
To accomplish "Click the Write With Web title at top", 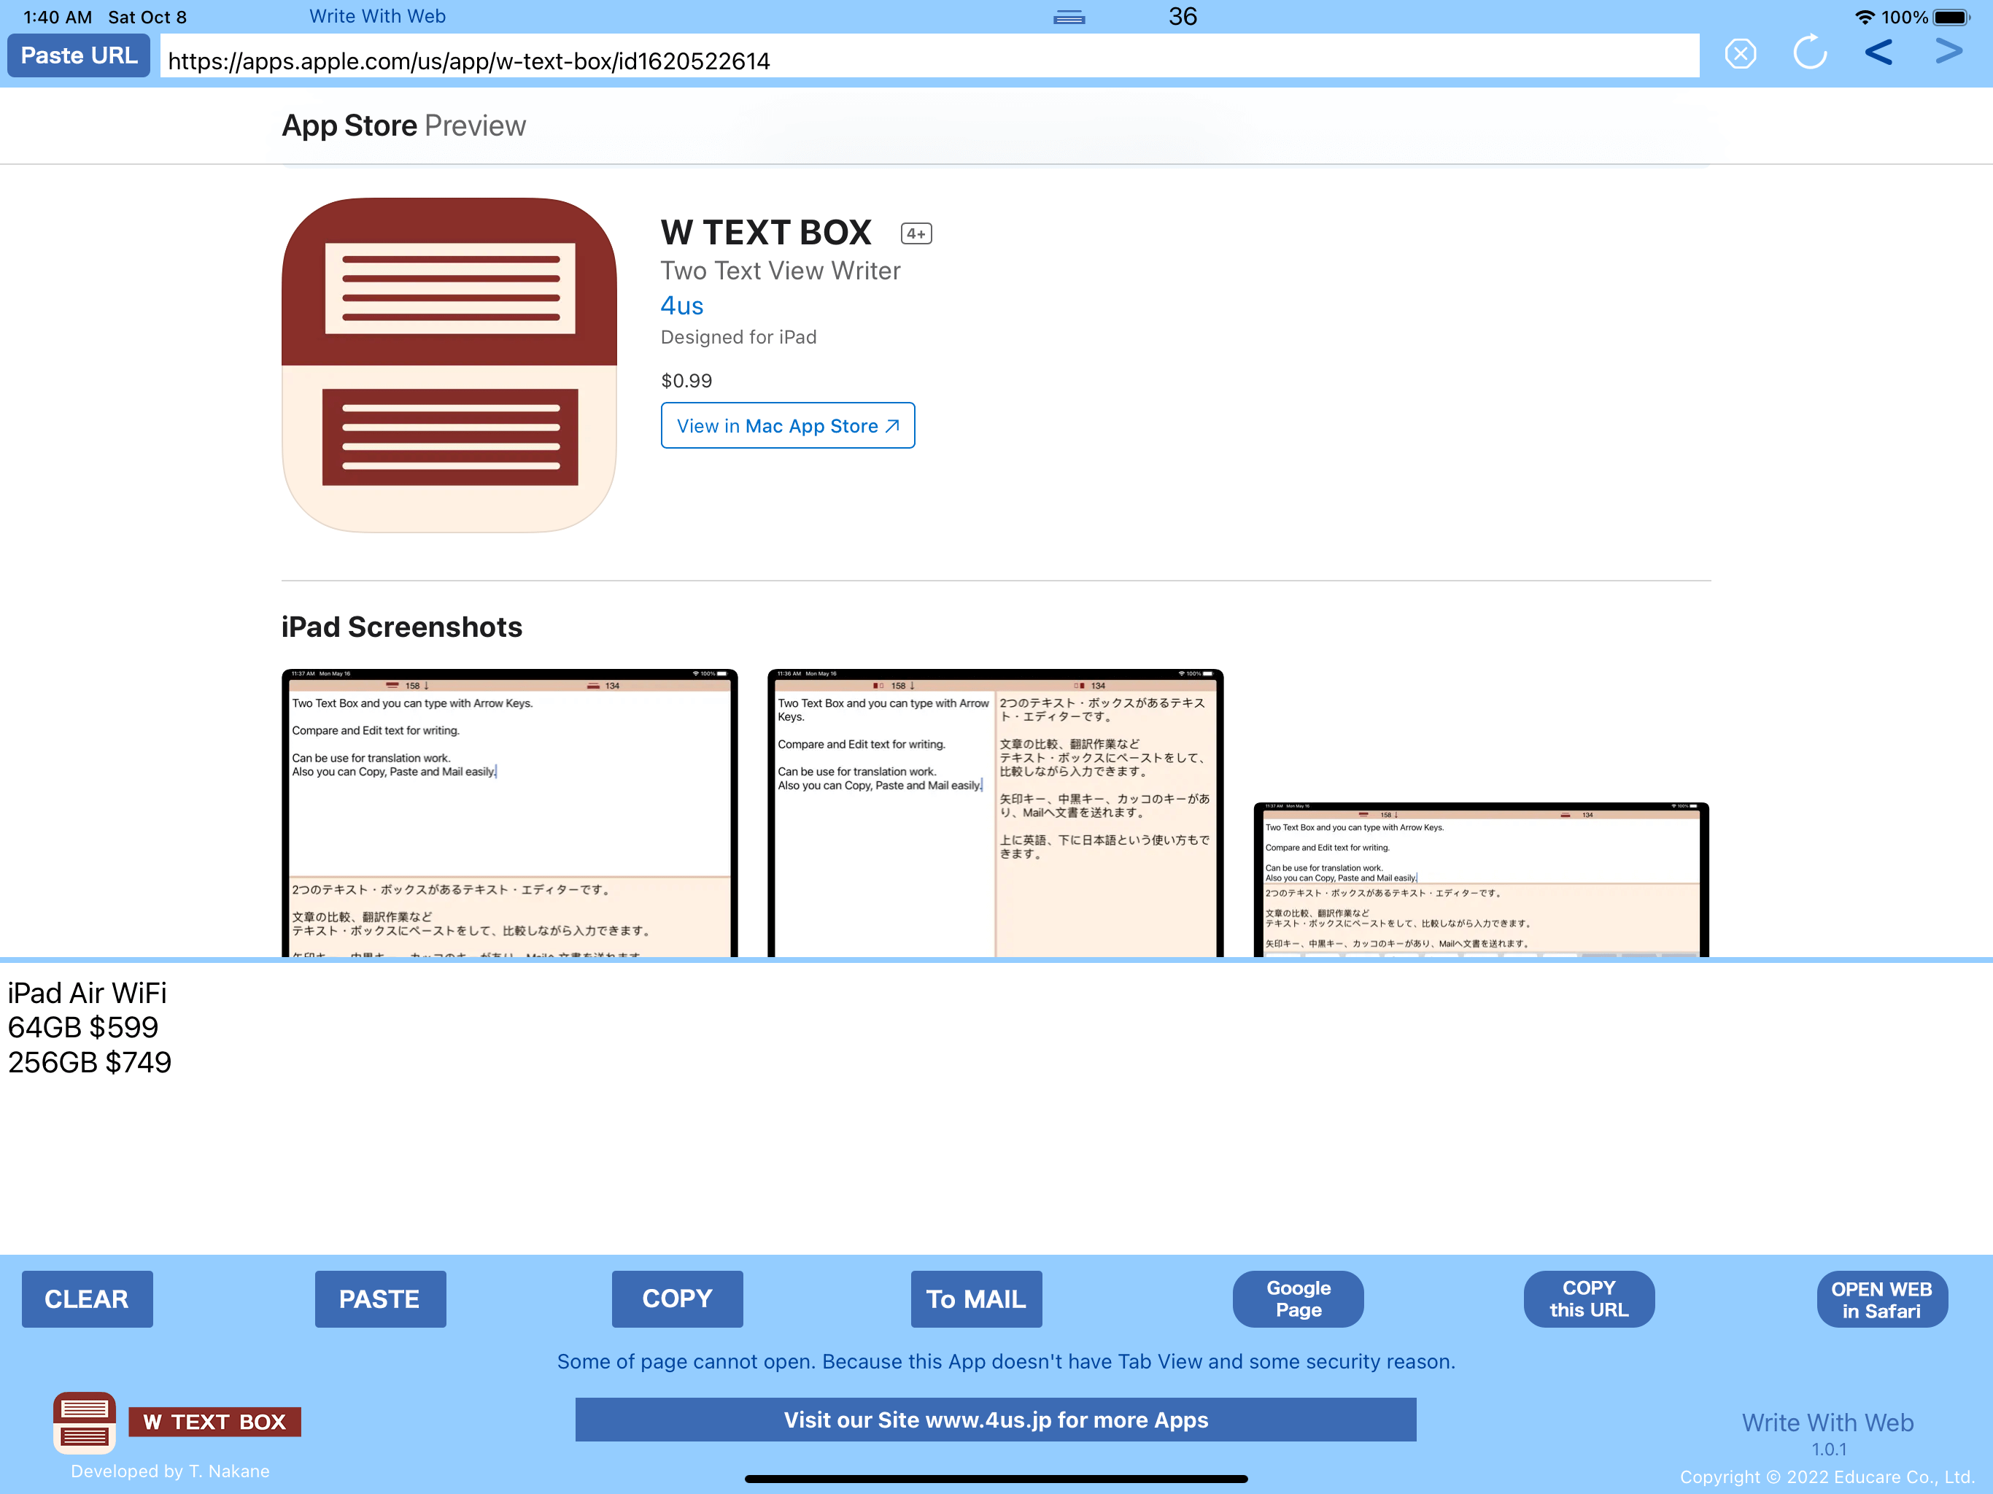I will [x=377, y=16].
